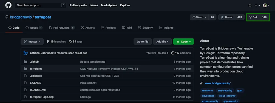Click the Go to file button
275x103 pixels.
(143, 41)
